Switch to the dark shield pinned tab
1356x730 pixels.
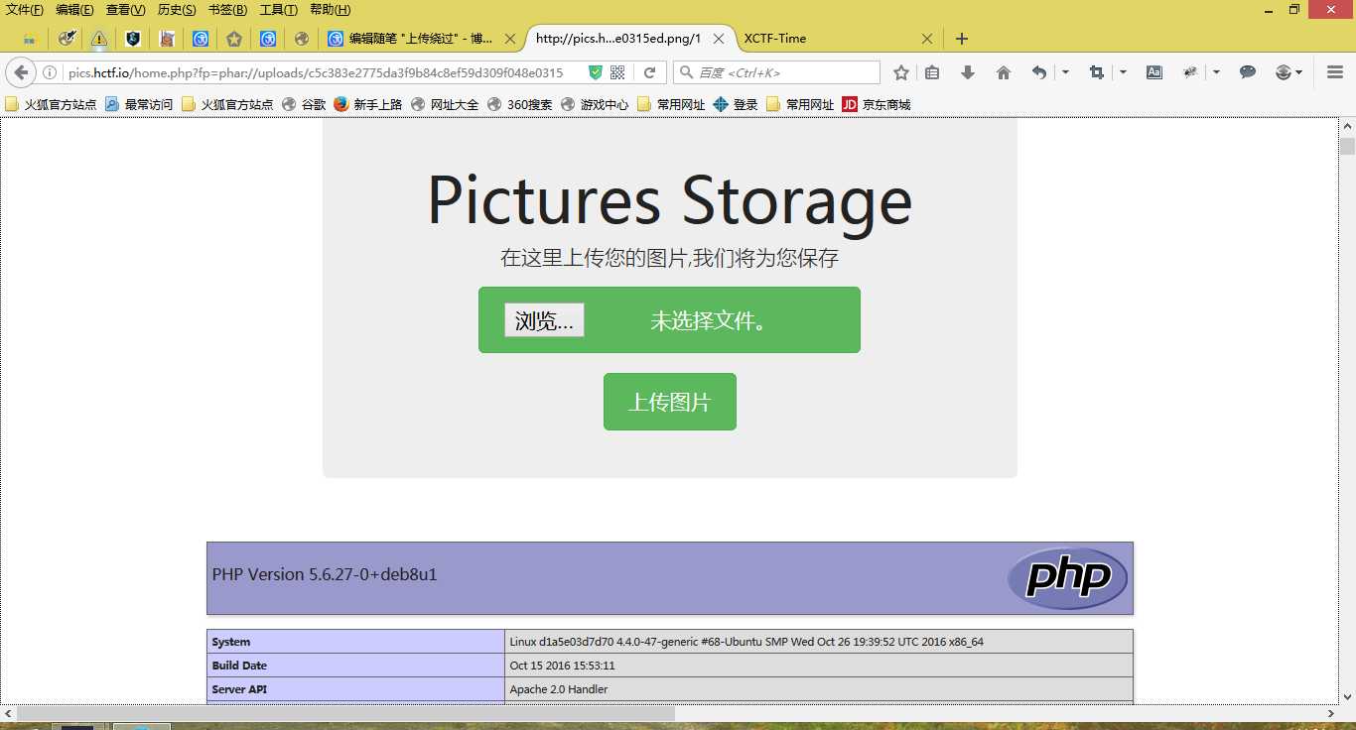(x=133, y=39)
